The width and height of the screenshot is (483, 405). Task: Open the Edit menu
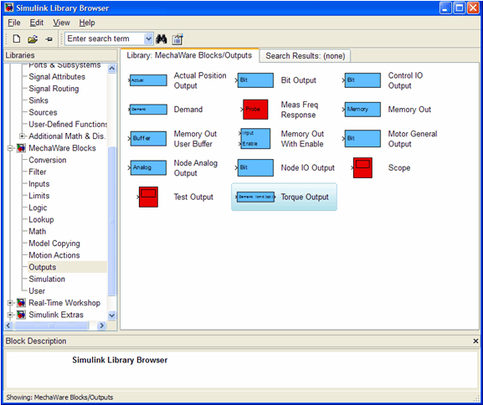(x=36, y=23)
